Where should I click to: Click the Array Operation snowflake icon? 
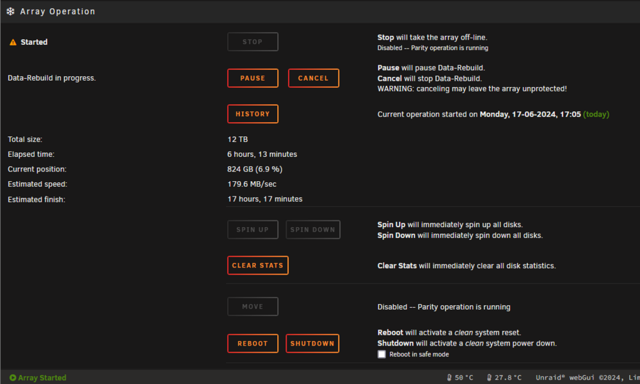(x=11, y=12)
